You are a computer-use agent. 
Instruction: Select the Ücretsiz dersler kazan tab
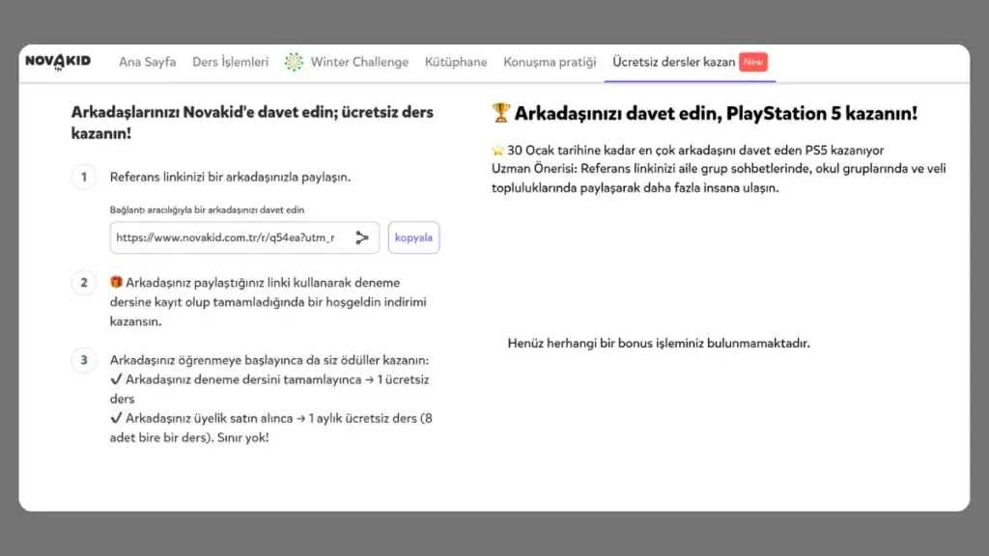point(673,62)
